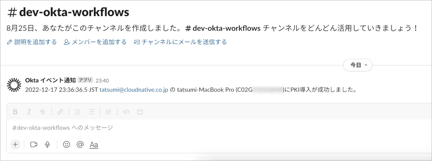Image resolution: width=432 pixels, height=161 pixels.
Task: Click チャンネルにメールを送信する link
Action: tap(180, 42)
